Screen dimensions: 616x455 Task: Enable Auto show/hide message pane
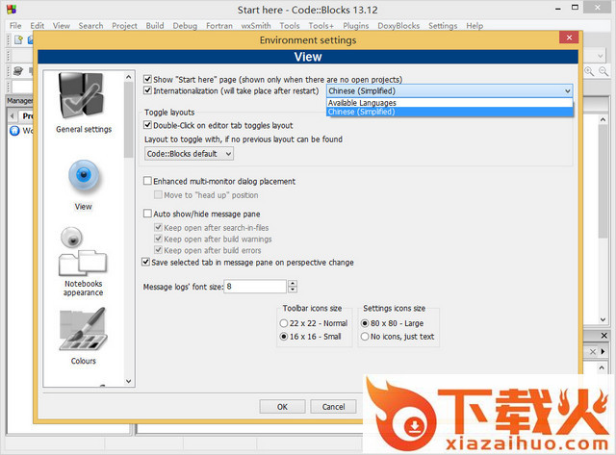(147, 214)
